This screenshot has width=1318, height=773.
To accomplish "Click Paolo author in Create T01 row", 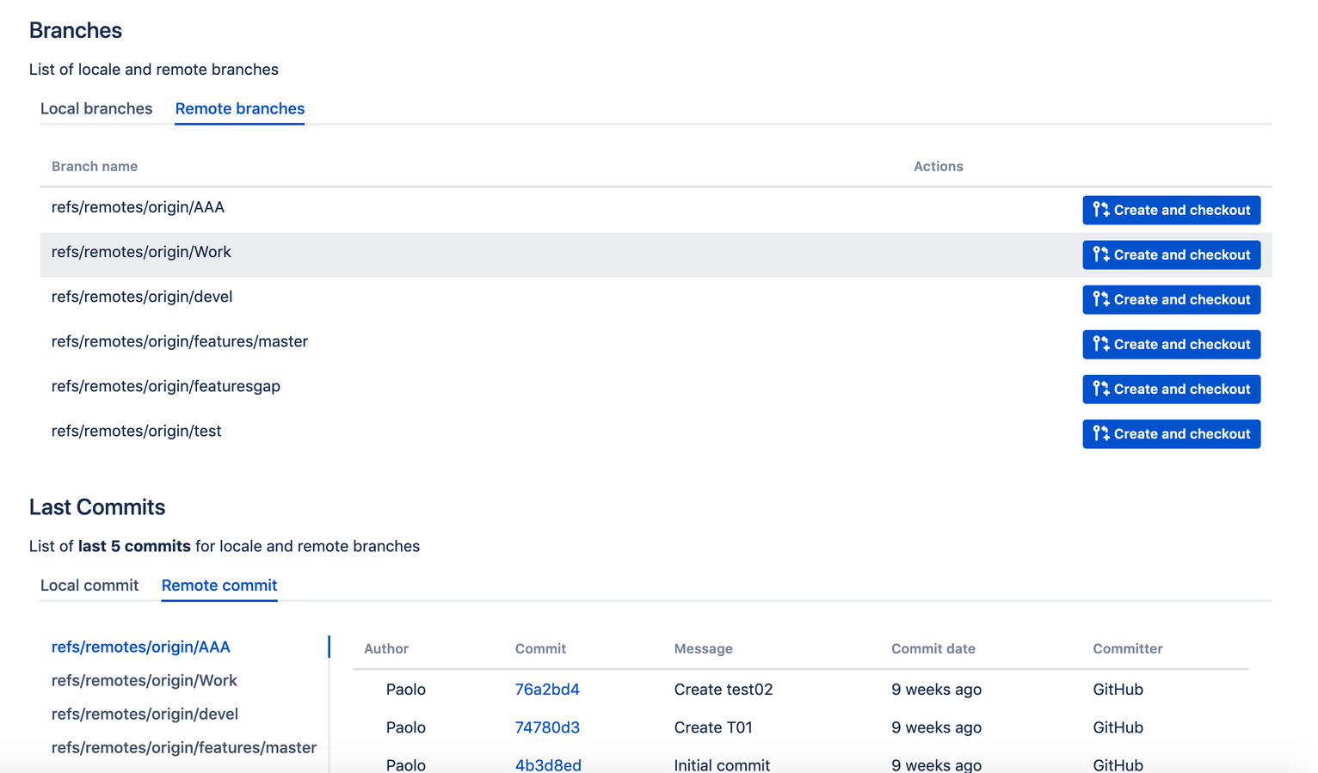I will pyautogui.click(x=406, y=727).
